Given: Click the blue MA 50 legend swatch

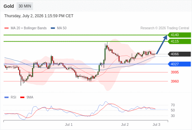Looking at the screenshot, I should coord(53,28).
